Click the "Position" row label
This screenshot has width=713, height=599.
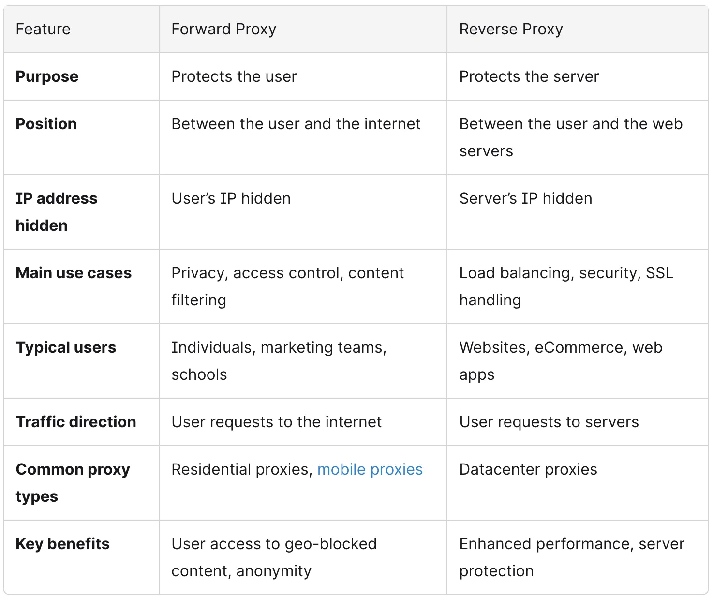pyautogui.click(x=46, y=124)
